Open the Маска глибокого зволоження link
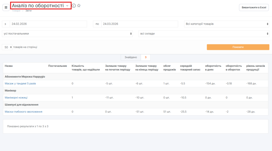The width and height of the screenshot is (272, 151). [23, 112]
